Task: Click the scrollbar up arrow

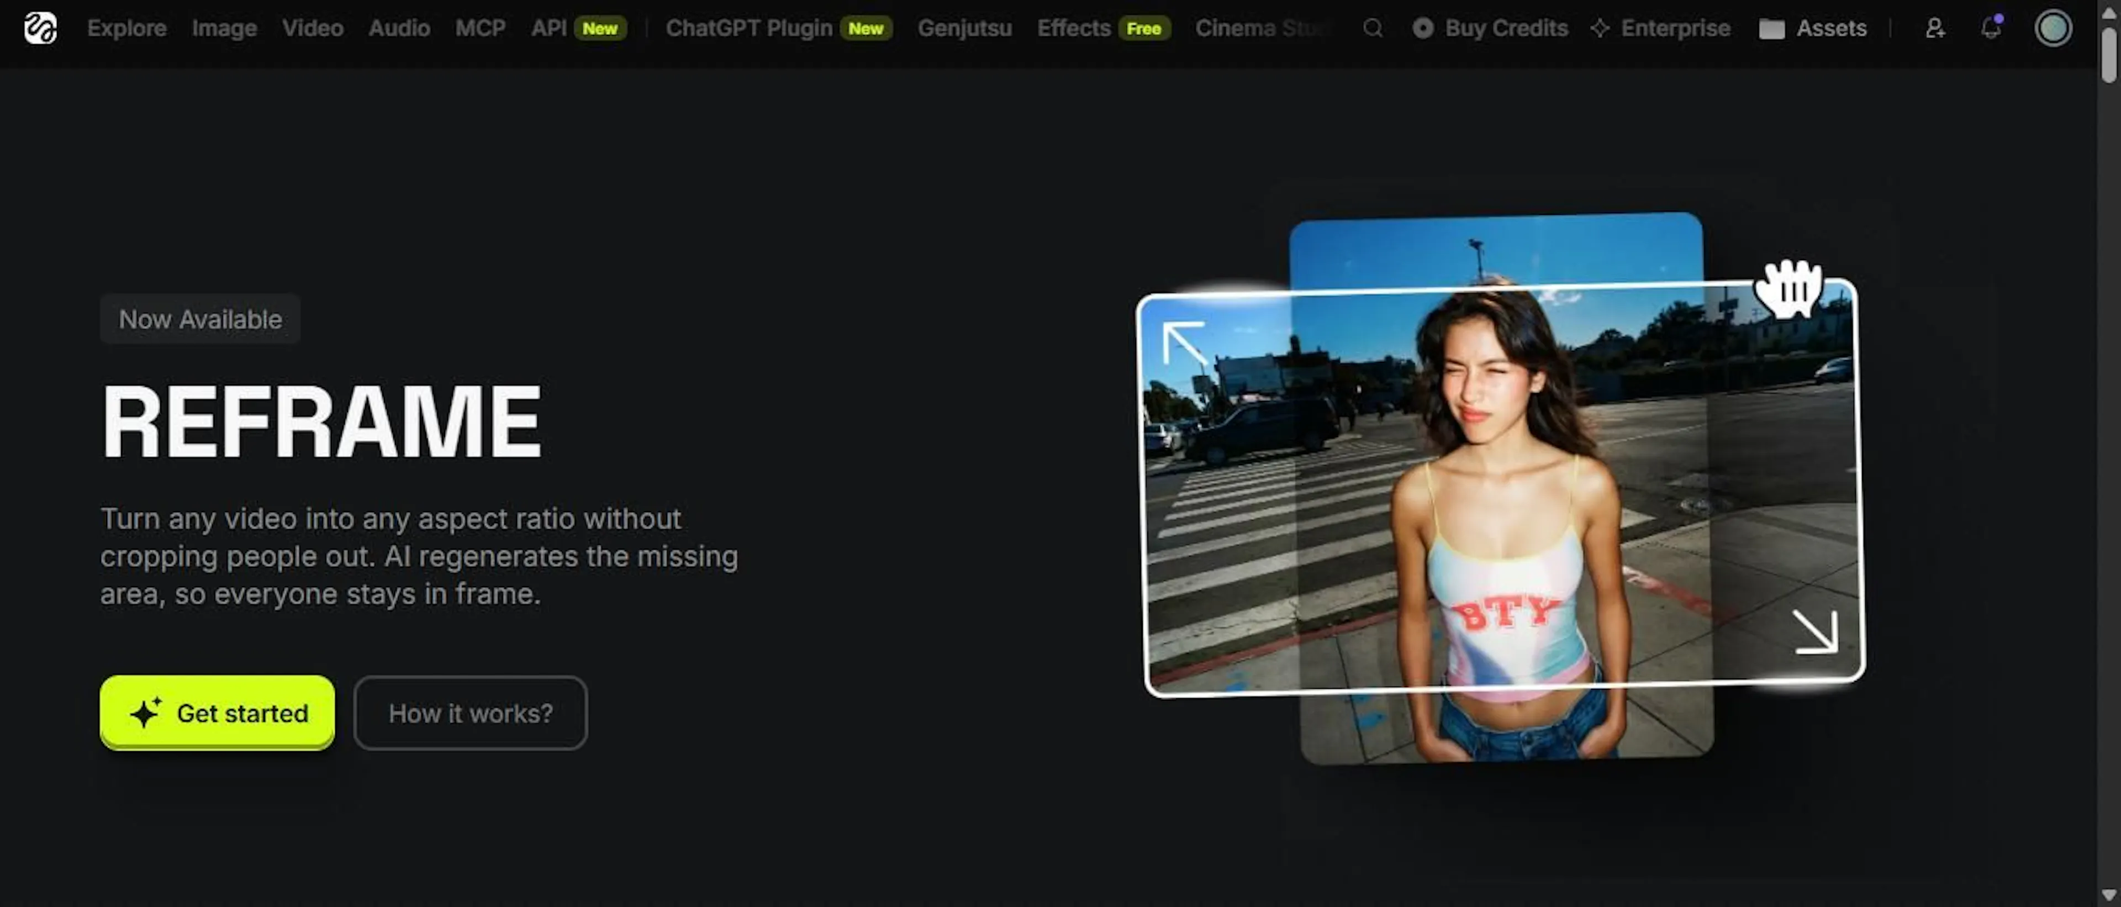Action: pyautogui.click(x=2108, y=12)
